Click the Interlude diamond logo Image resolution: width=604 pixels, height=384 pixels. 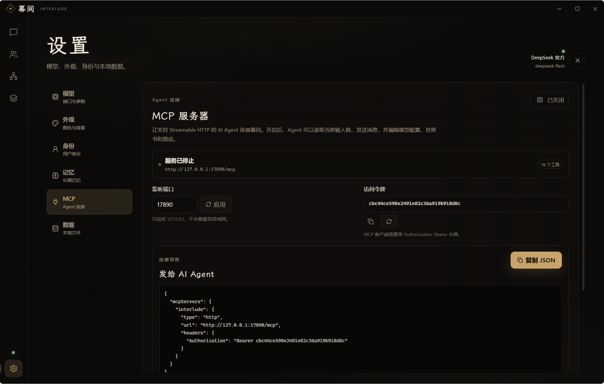(x=10, y=9)
